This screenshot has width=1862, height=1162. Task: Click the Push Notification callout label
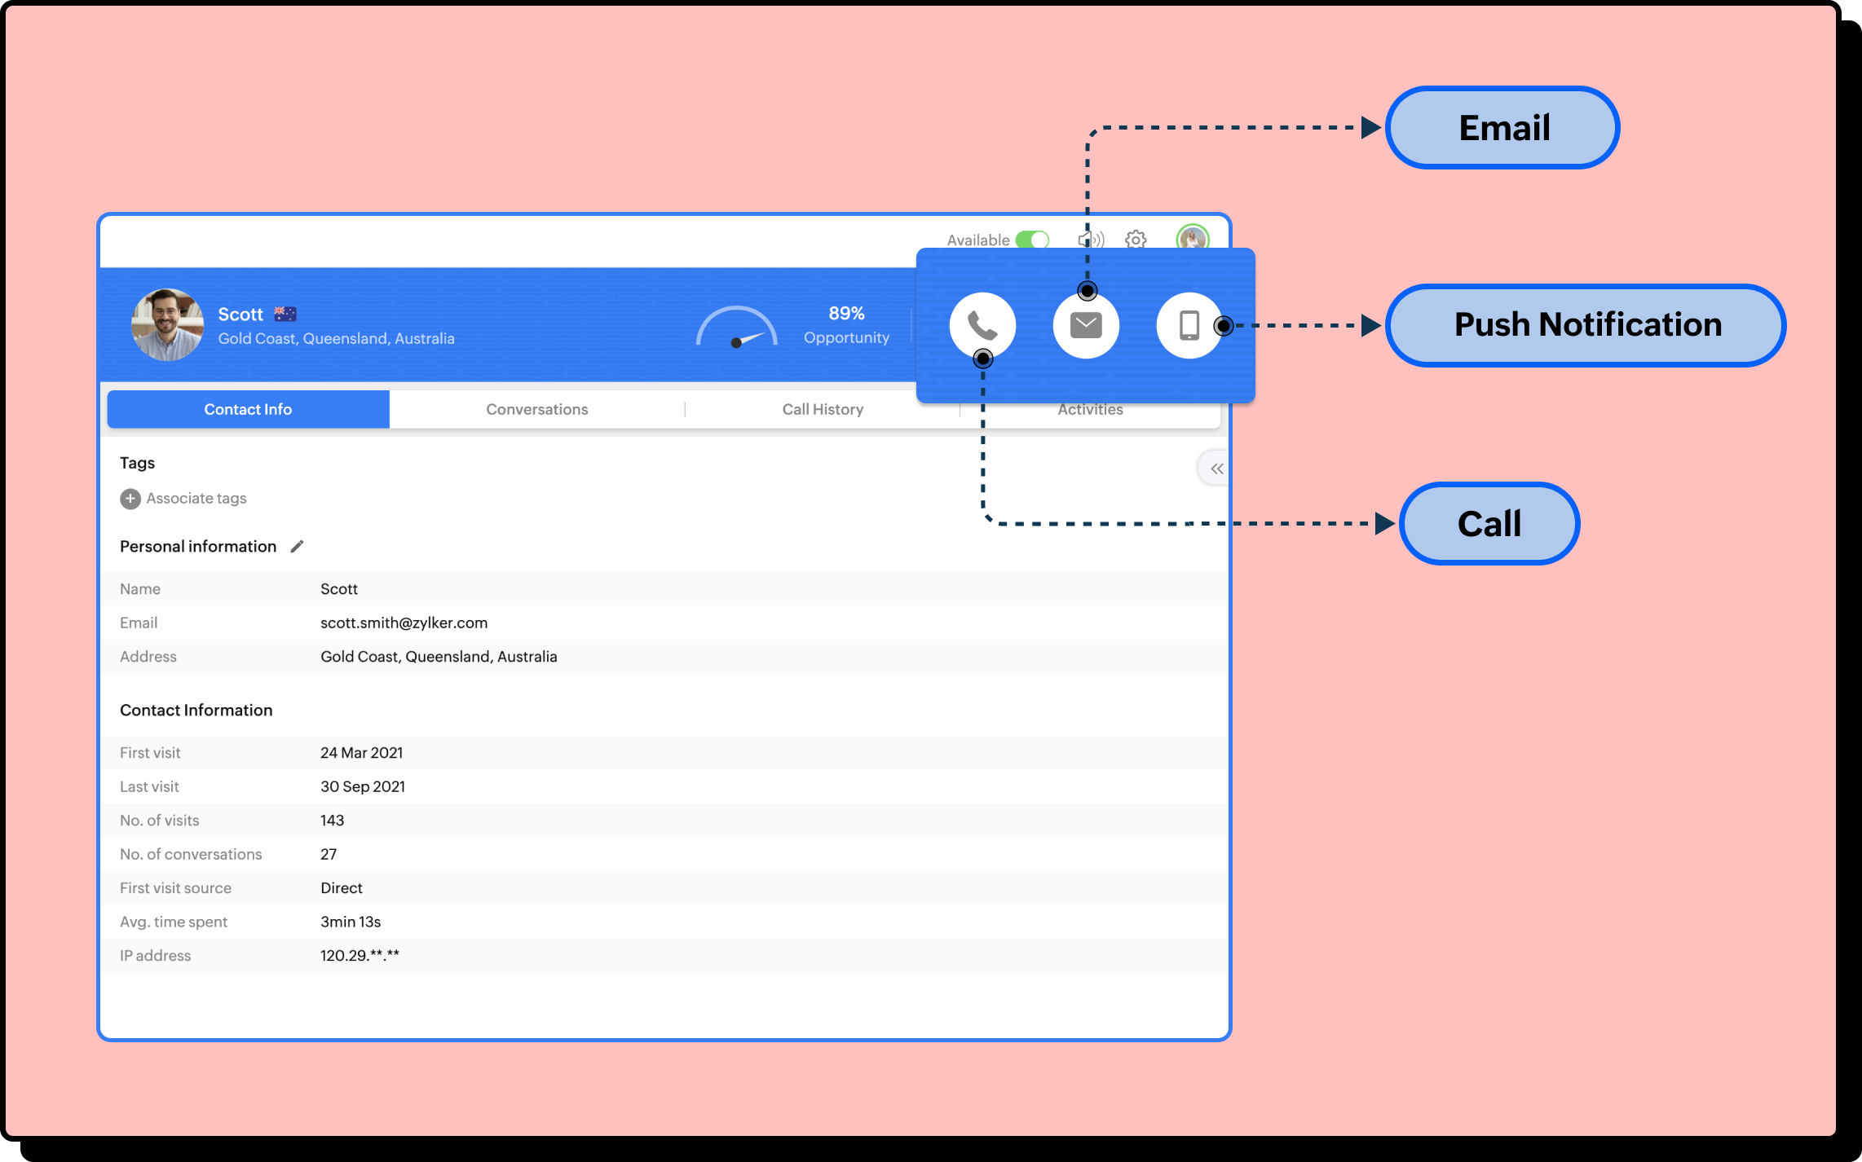(x=1586, y=325)
